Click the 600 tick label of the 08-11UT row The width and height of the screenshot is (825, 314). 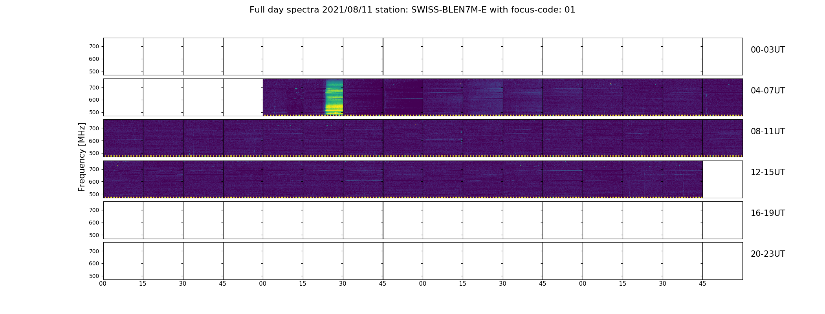tap(94, 141)
